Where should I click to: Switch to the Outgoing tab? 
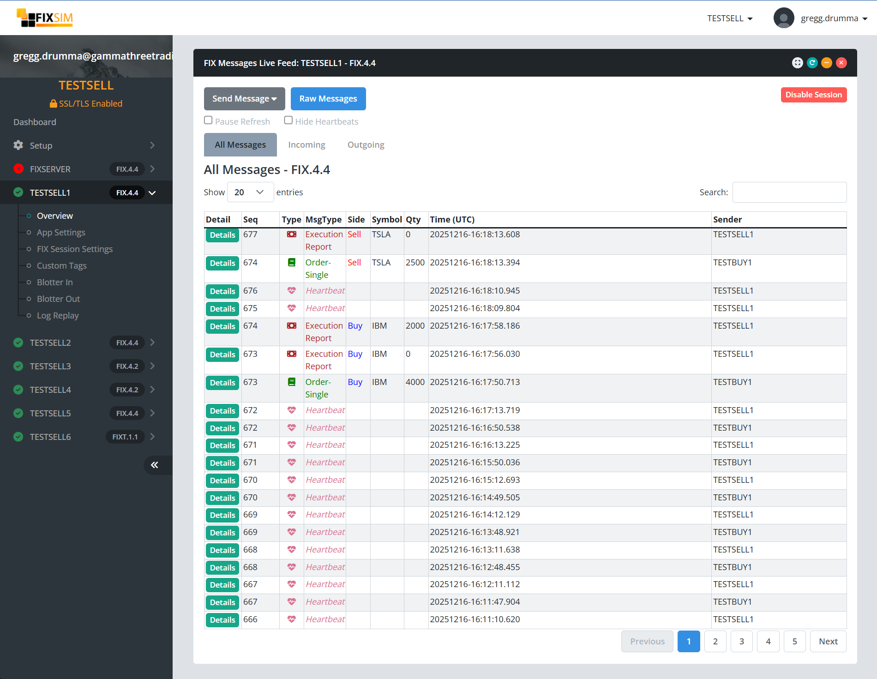click(x=366, y=145)
